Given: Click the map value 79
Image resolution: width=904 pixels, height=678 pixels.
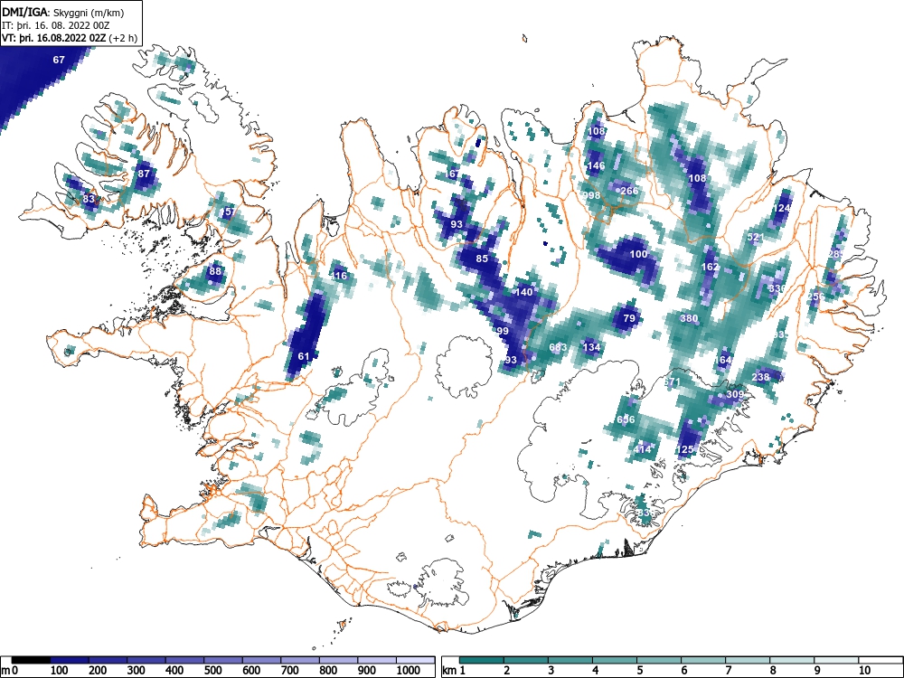Looking at the screenshot, I should (x=629, y=318).
